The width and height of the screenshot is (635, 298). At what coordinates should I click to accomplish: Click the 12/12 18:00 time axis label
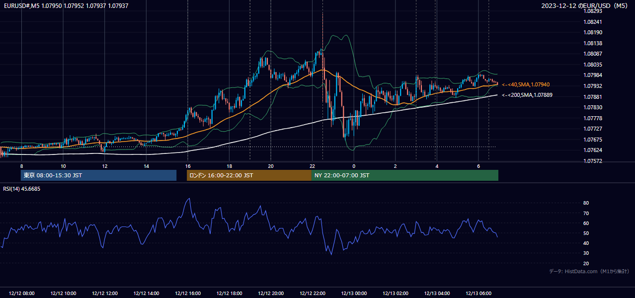pos(229,294)
